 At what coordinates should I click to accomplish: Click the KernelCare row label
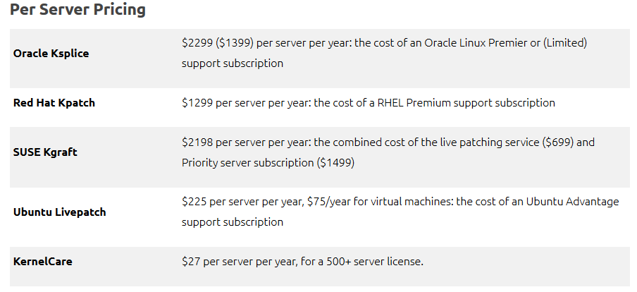42,262
